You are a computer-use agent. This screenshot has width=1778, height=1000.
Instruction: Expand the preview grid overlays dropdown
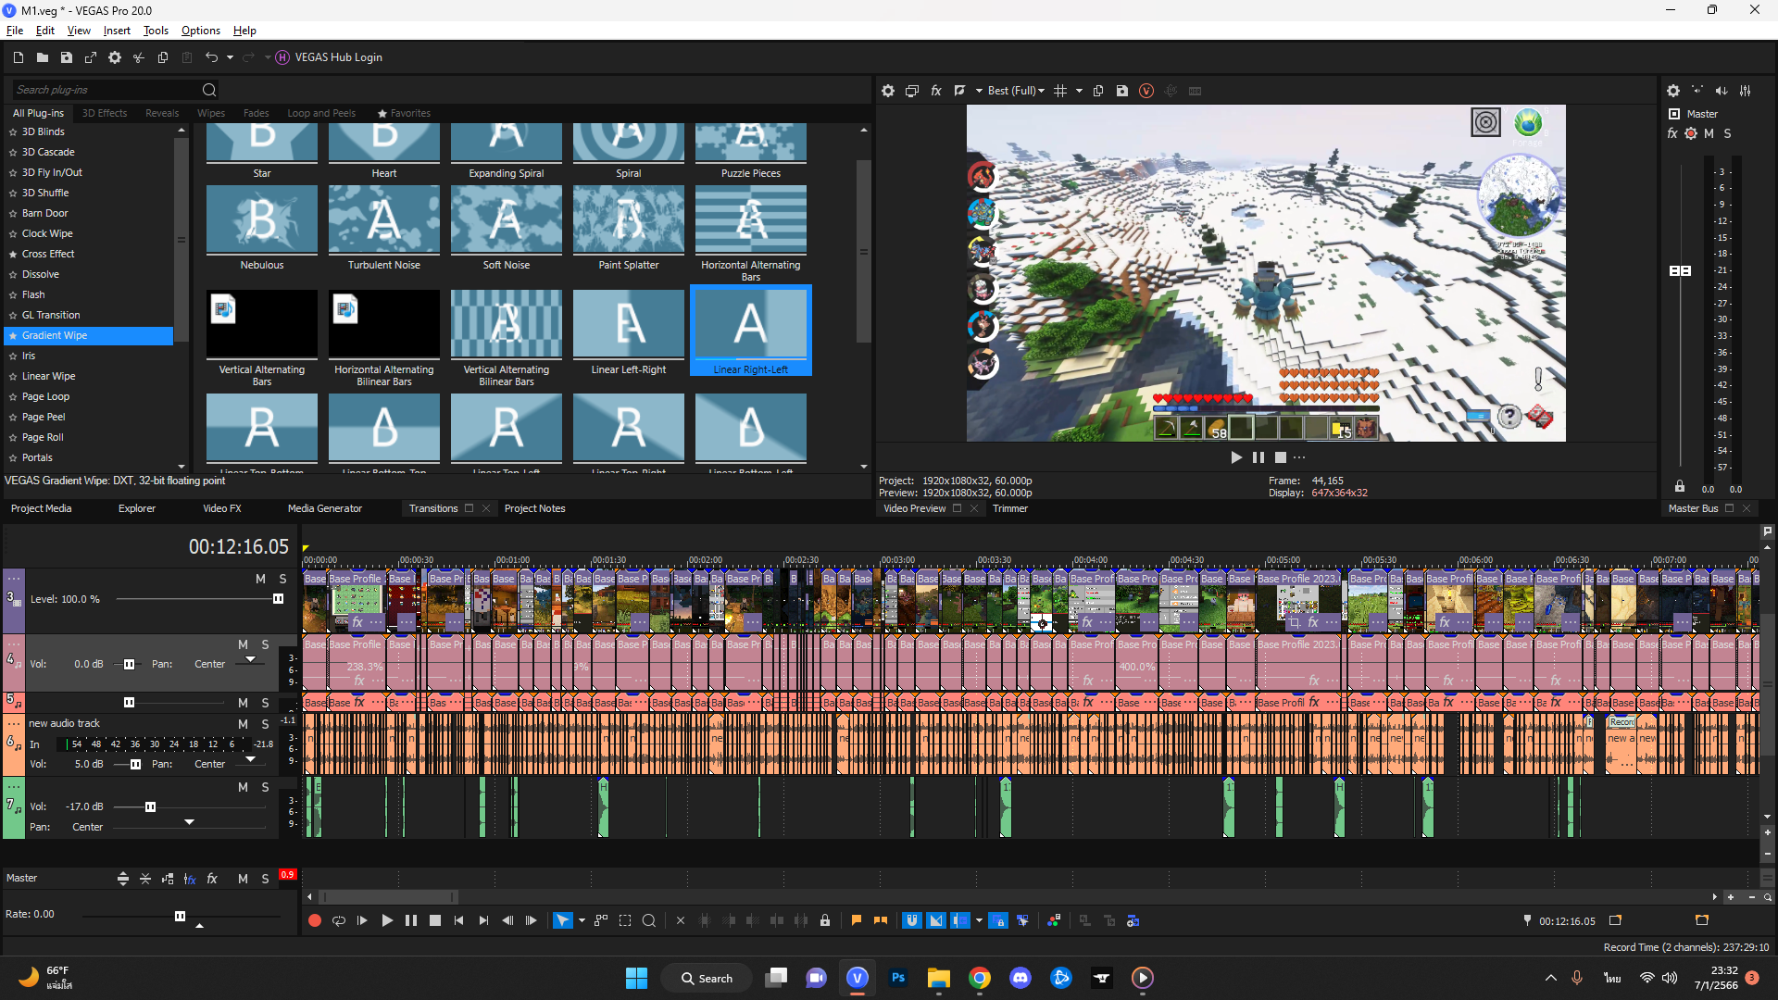pos(1079,91)
